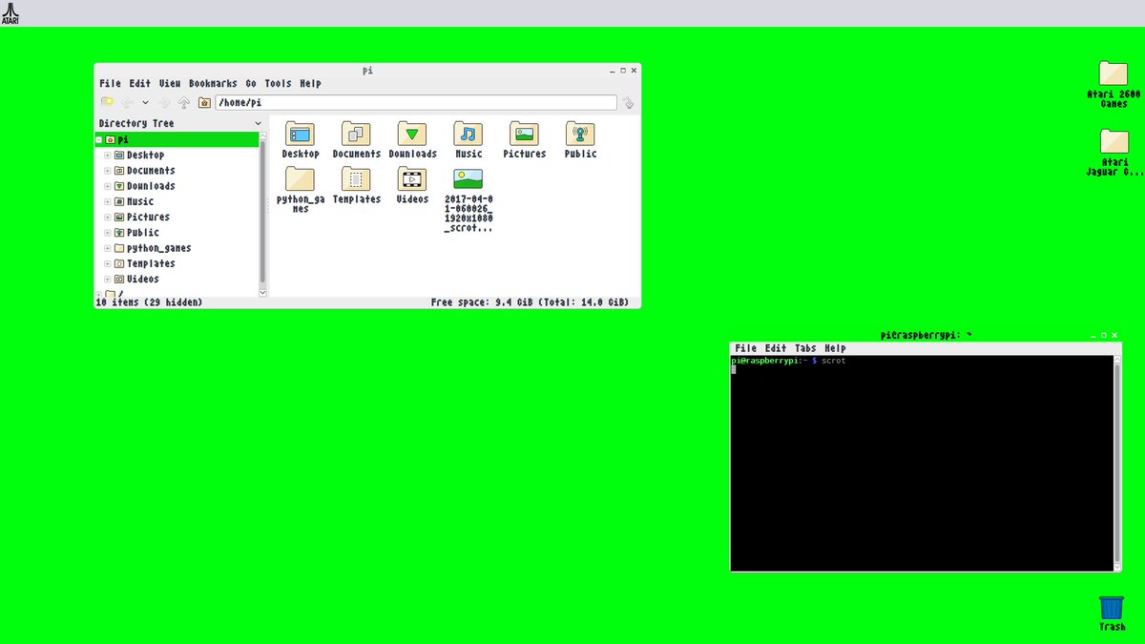Open the terminal's Edit menu
1145x644 pixels.
click(776, 348)
